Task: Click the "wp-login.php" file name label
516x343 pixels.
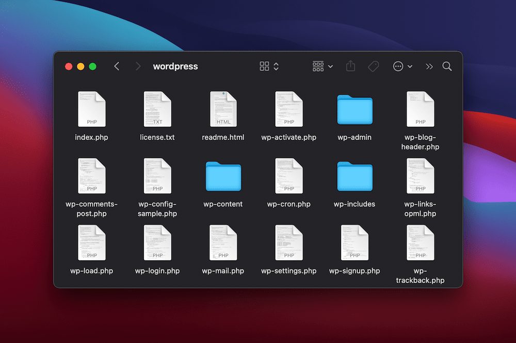Action: pos(157,271)
